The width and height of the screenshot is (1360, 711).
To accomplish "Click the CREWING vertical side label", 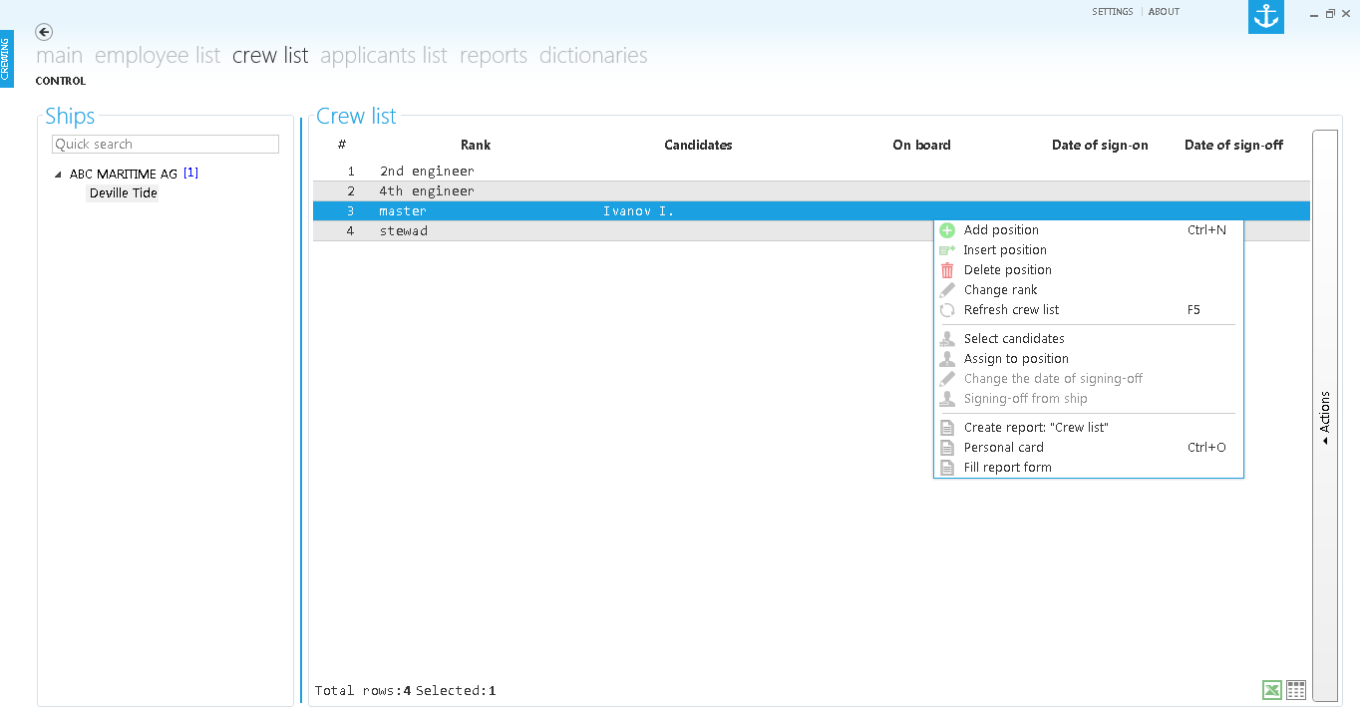I will coord(6,59).
